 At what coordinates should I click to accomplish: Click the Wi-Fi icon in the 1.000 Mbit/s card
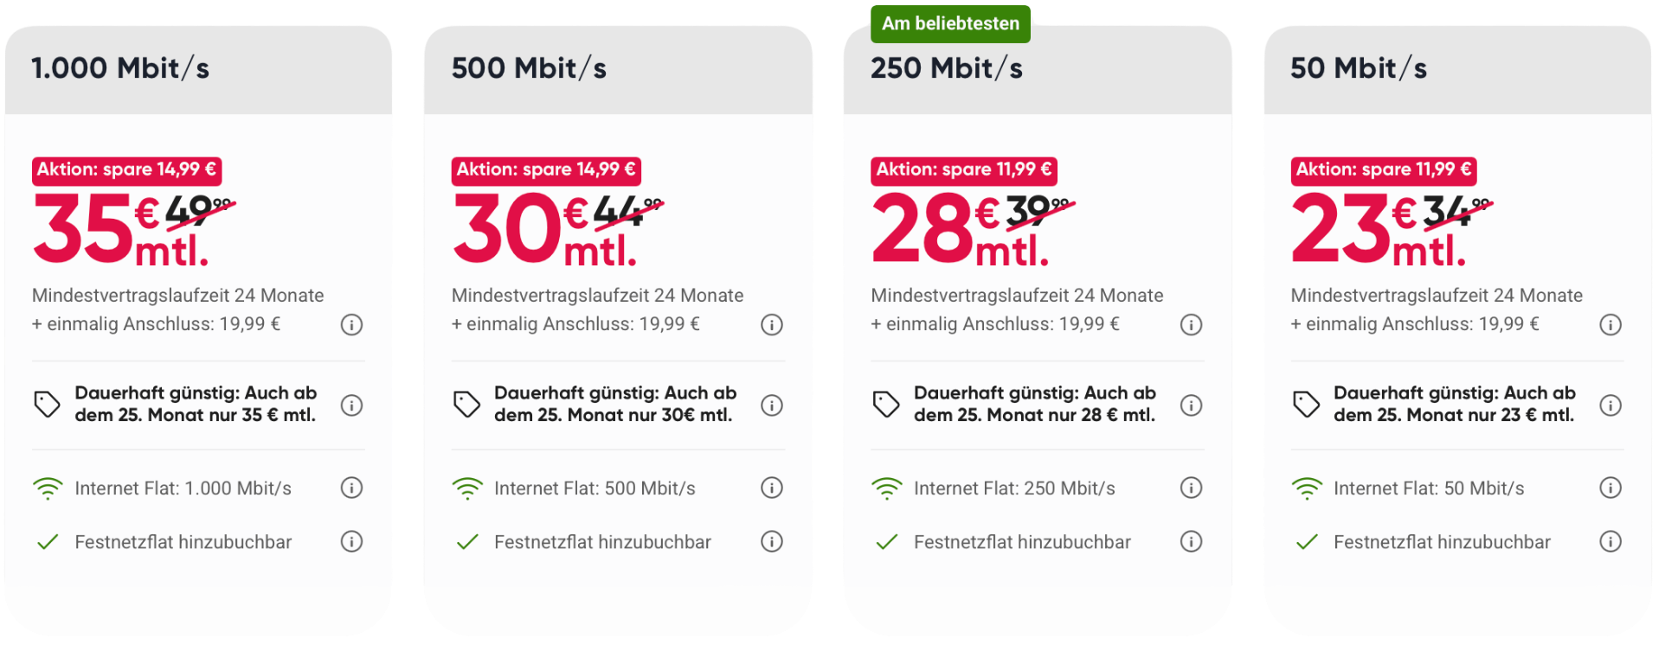click(x=49, y=488)
